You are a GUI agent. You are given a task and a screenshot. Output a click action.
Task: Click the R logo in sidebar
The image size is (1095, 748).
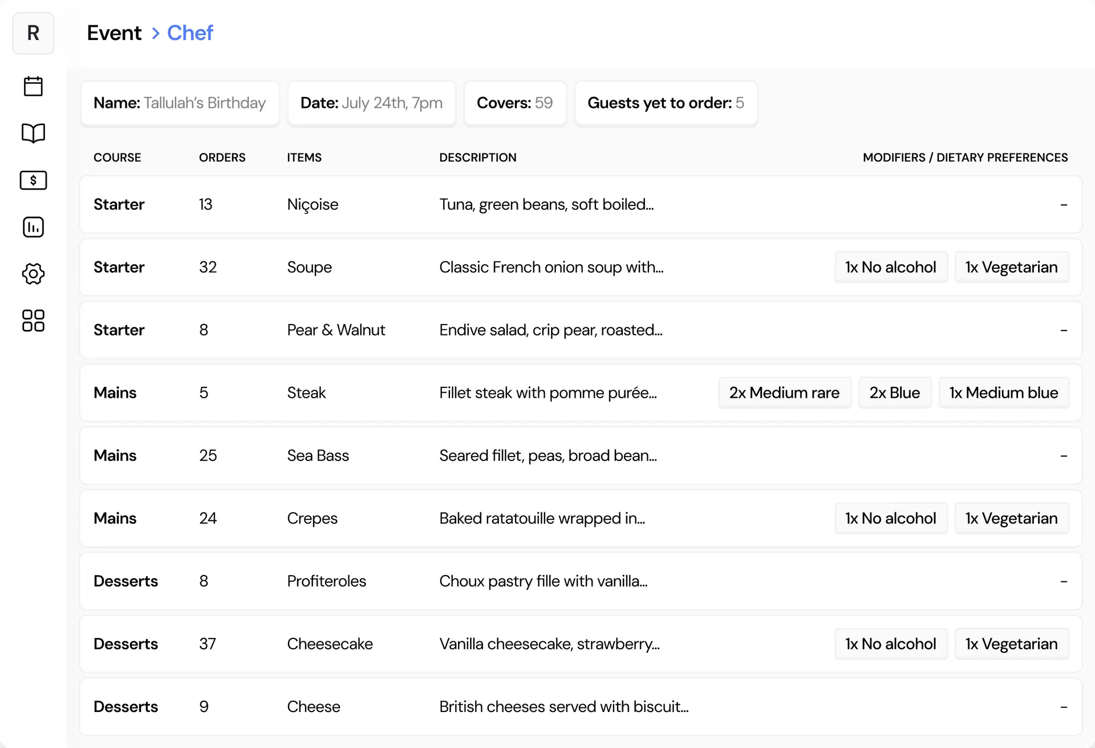pos(33,33)
